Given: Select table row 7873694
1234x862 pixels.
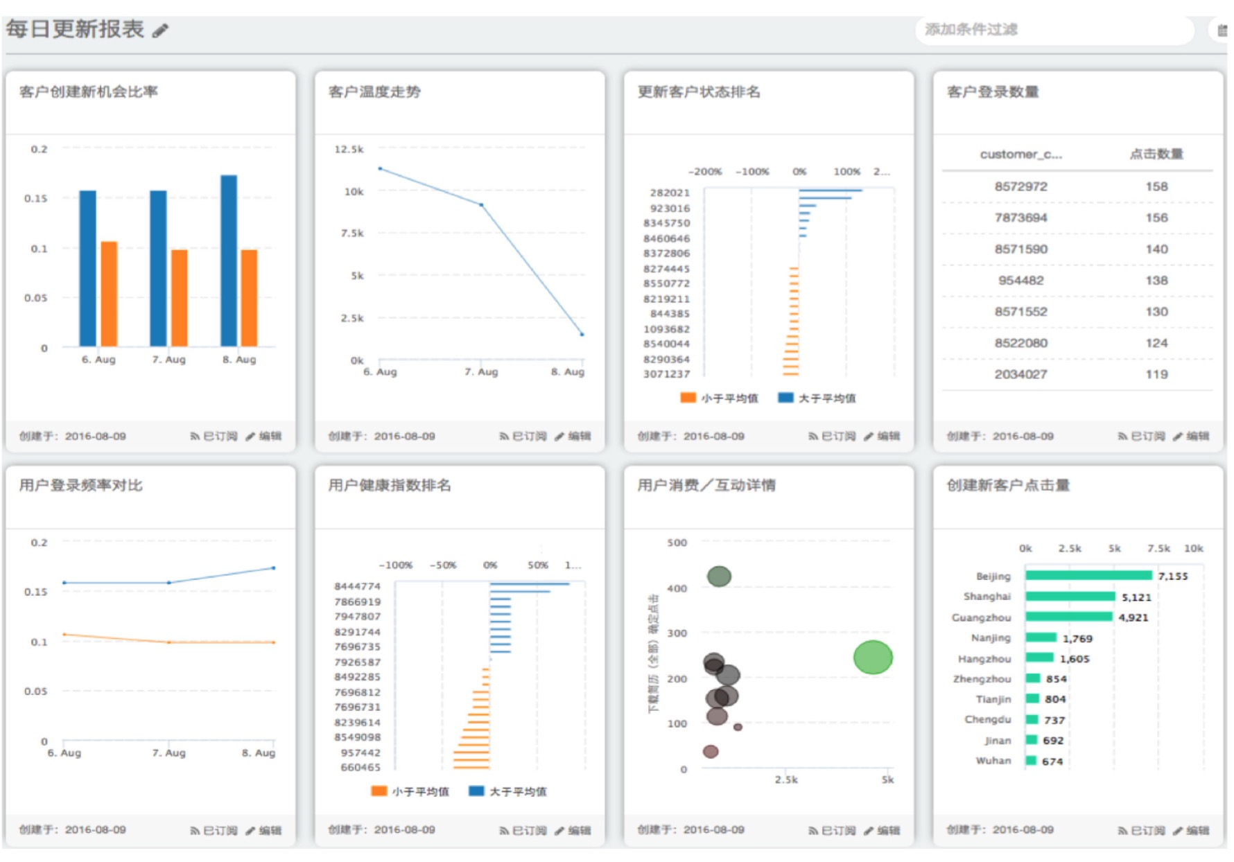Looking at the screenshot, I should (x=1077, y=218).
